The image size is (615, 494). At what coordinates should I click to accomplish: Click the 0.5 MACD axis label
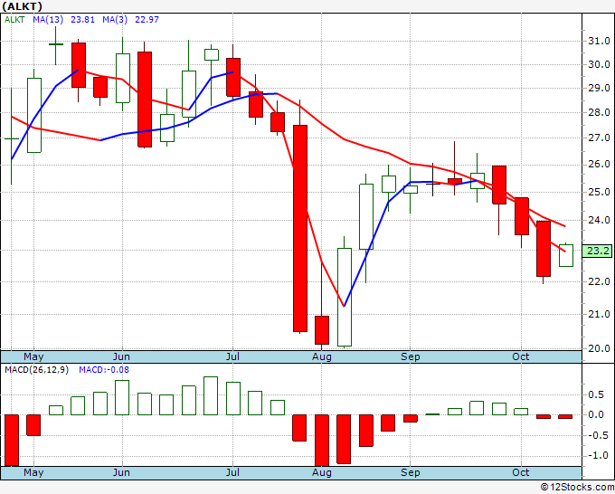596,395
